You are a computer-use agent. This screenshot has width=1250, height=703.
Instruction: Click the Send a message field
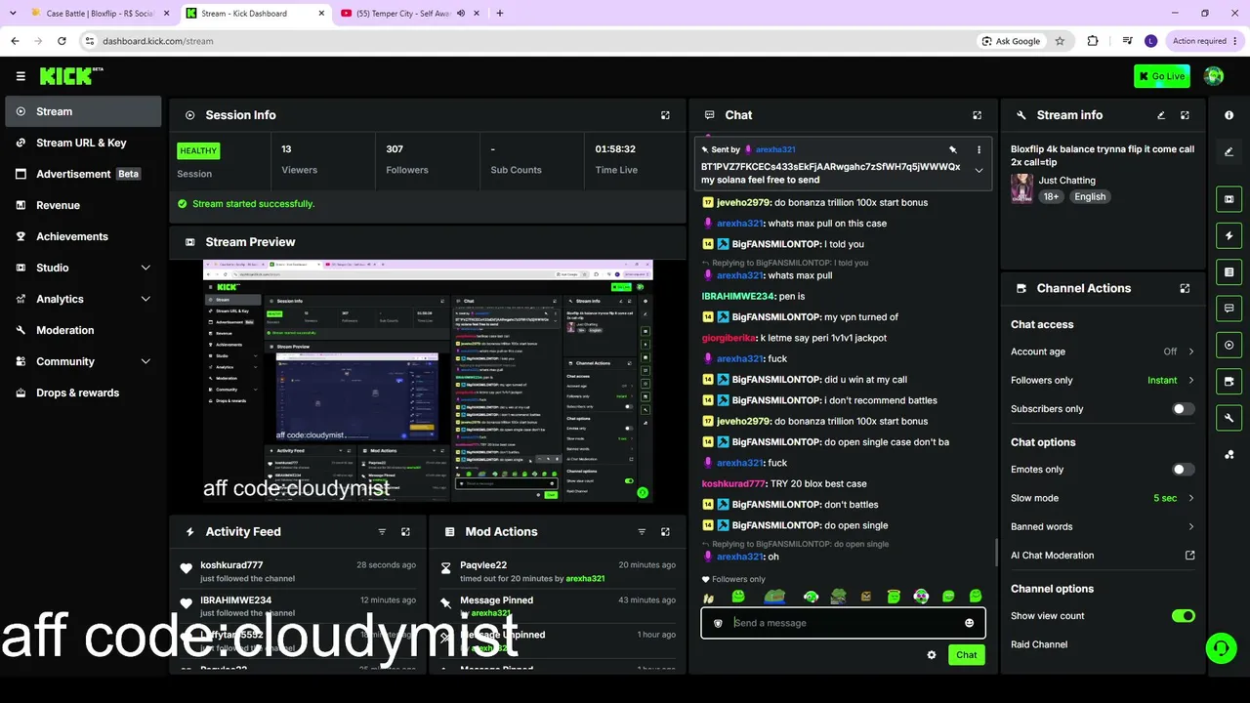tap(843, 623)
